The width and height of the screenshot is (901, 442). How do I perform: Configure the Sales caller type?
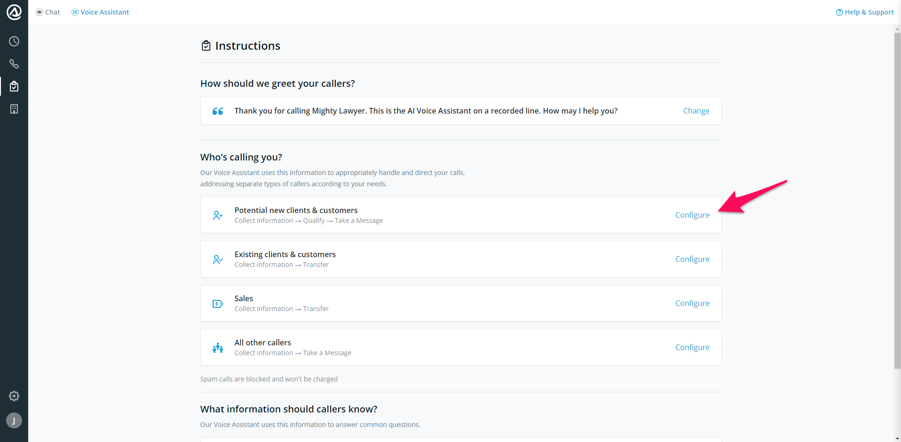point(693,303)
